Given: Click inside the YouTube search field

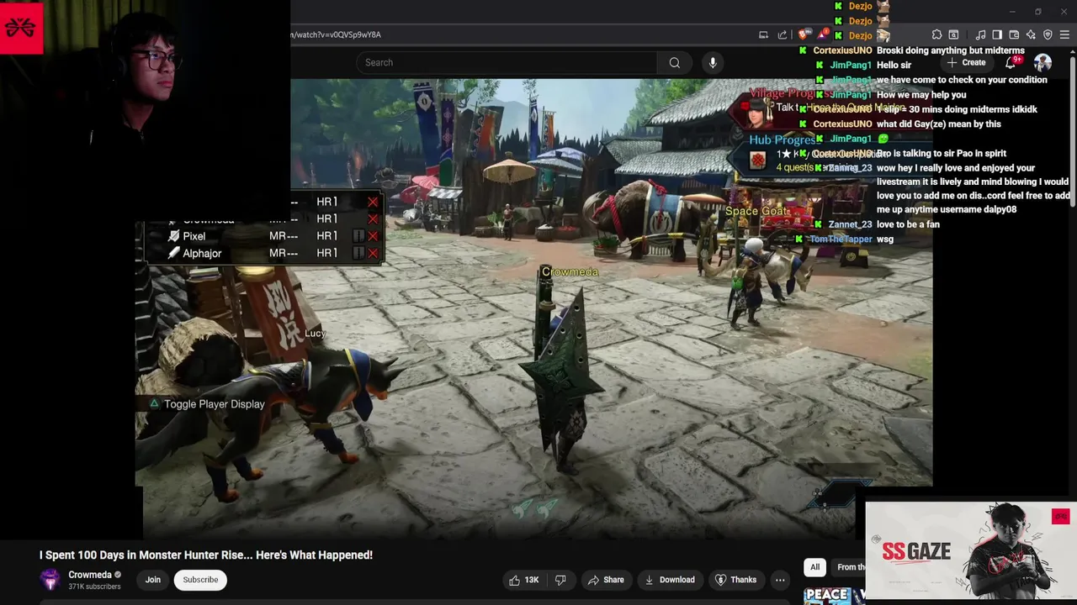Looking at the screenshot, I should tap(507, 62).
